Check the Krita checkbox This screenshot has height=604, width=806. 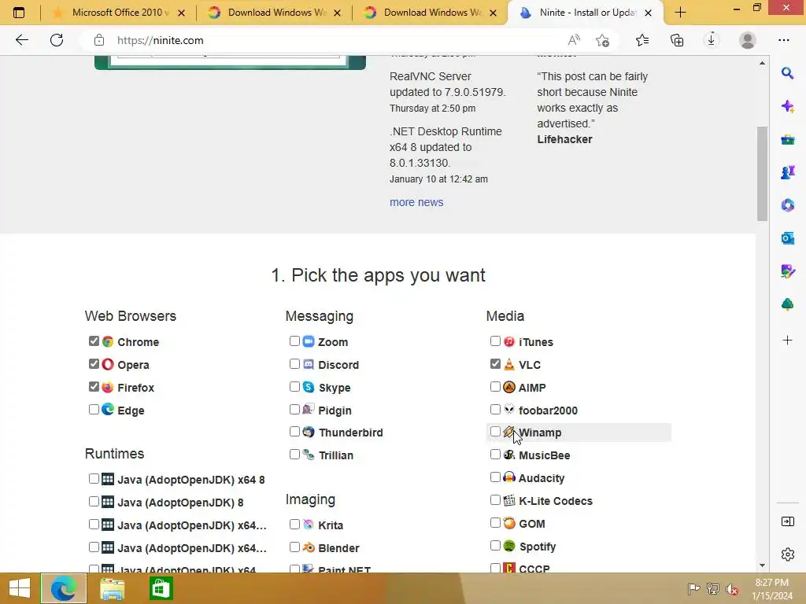coord(294,524)
